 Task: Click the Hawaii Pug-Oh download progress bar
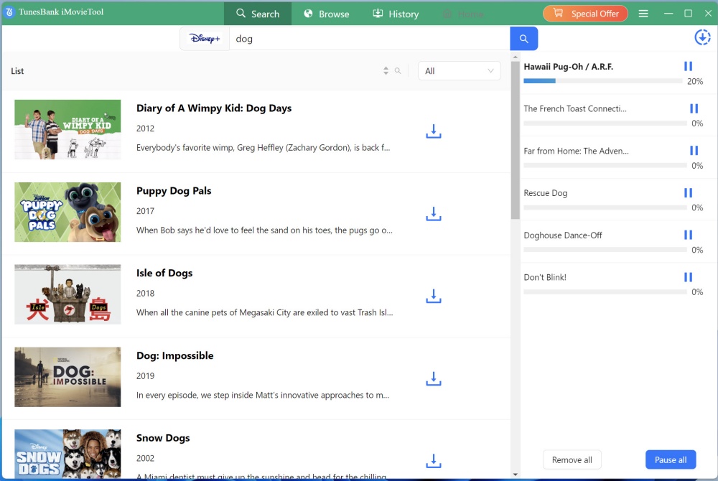pos(602,81)
